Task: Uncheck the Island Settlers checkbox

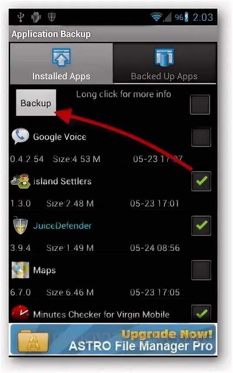Action: click(x=201, y=181)
